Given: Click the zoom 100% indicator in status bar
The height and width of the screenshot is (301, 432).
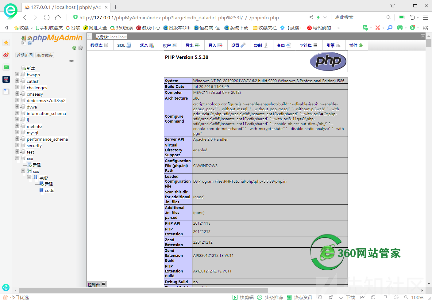Looking at the screenshot, I should coord(417,297).
